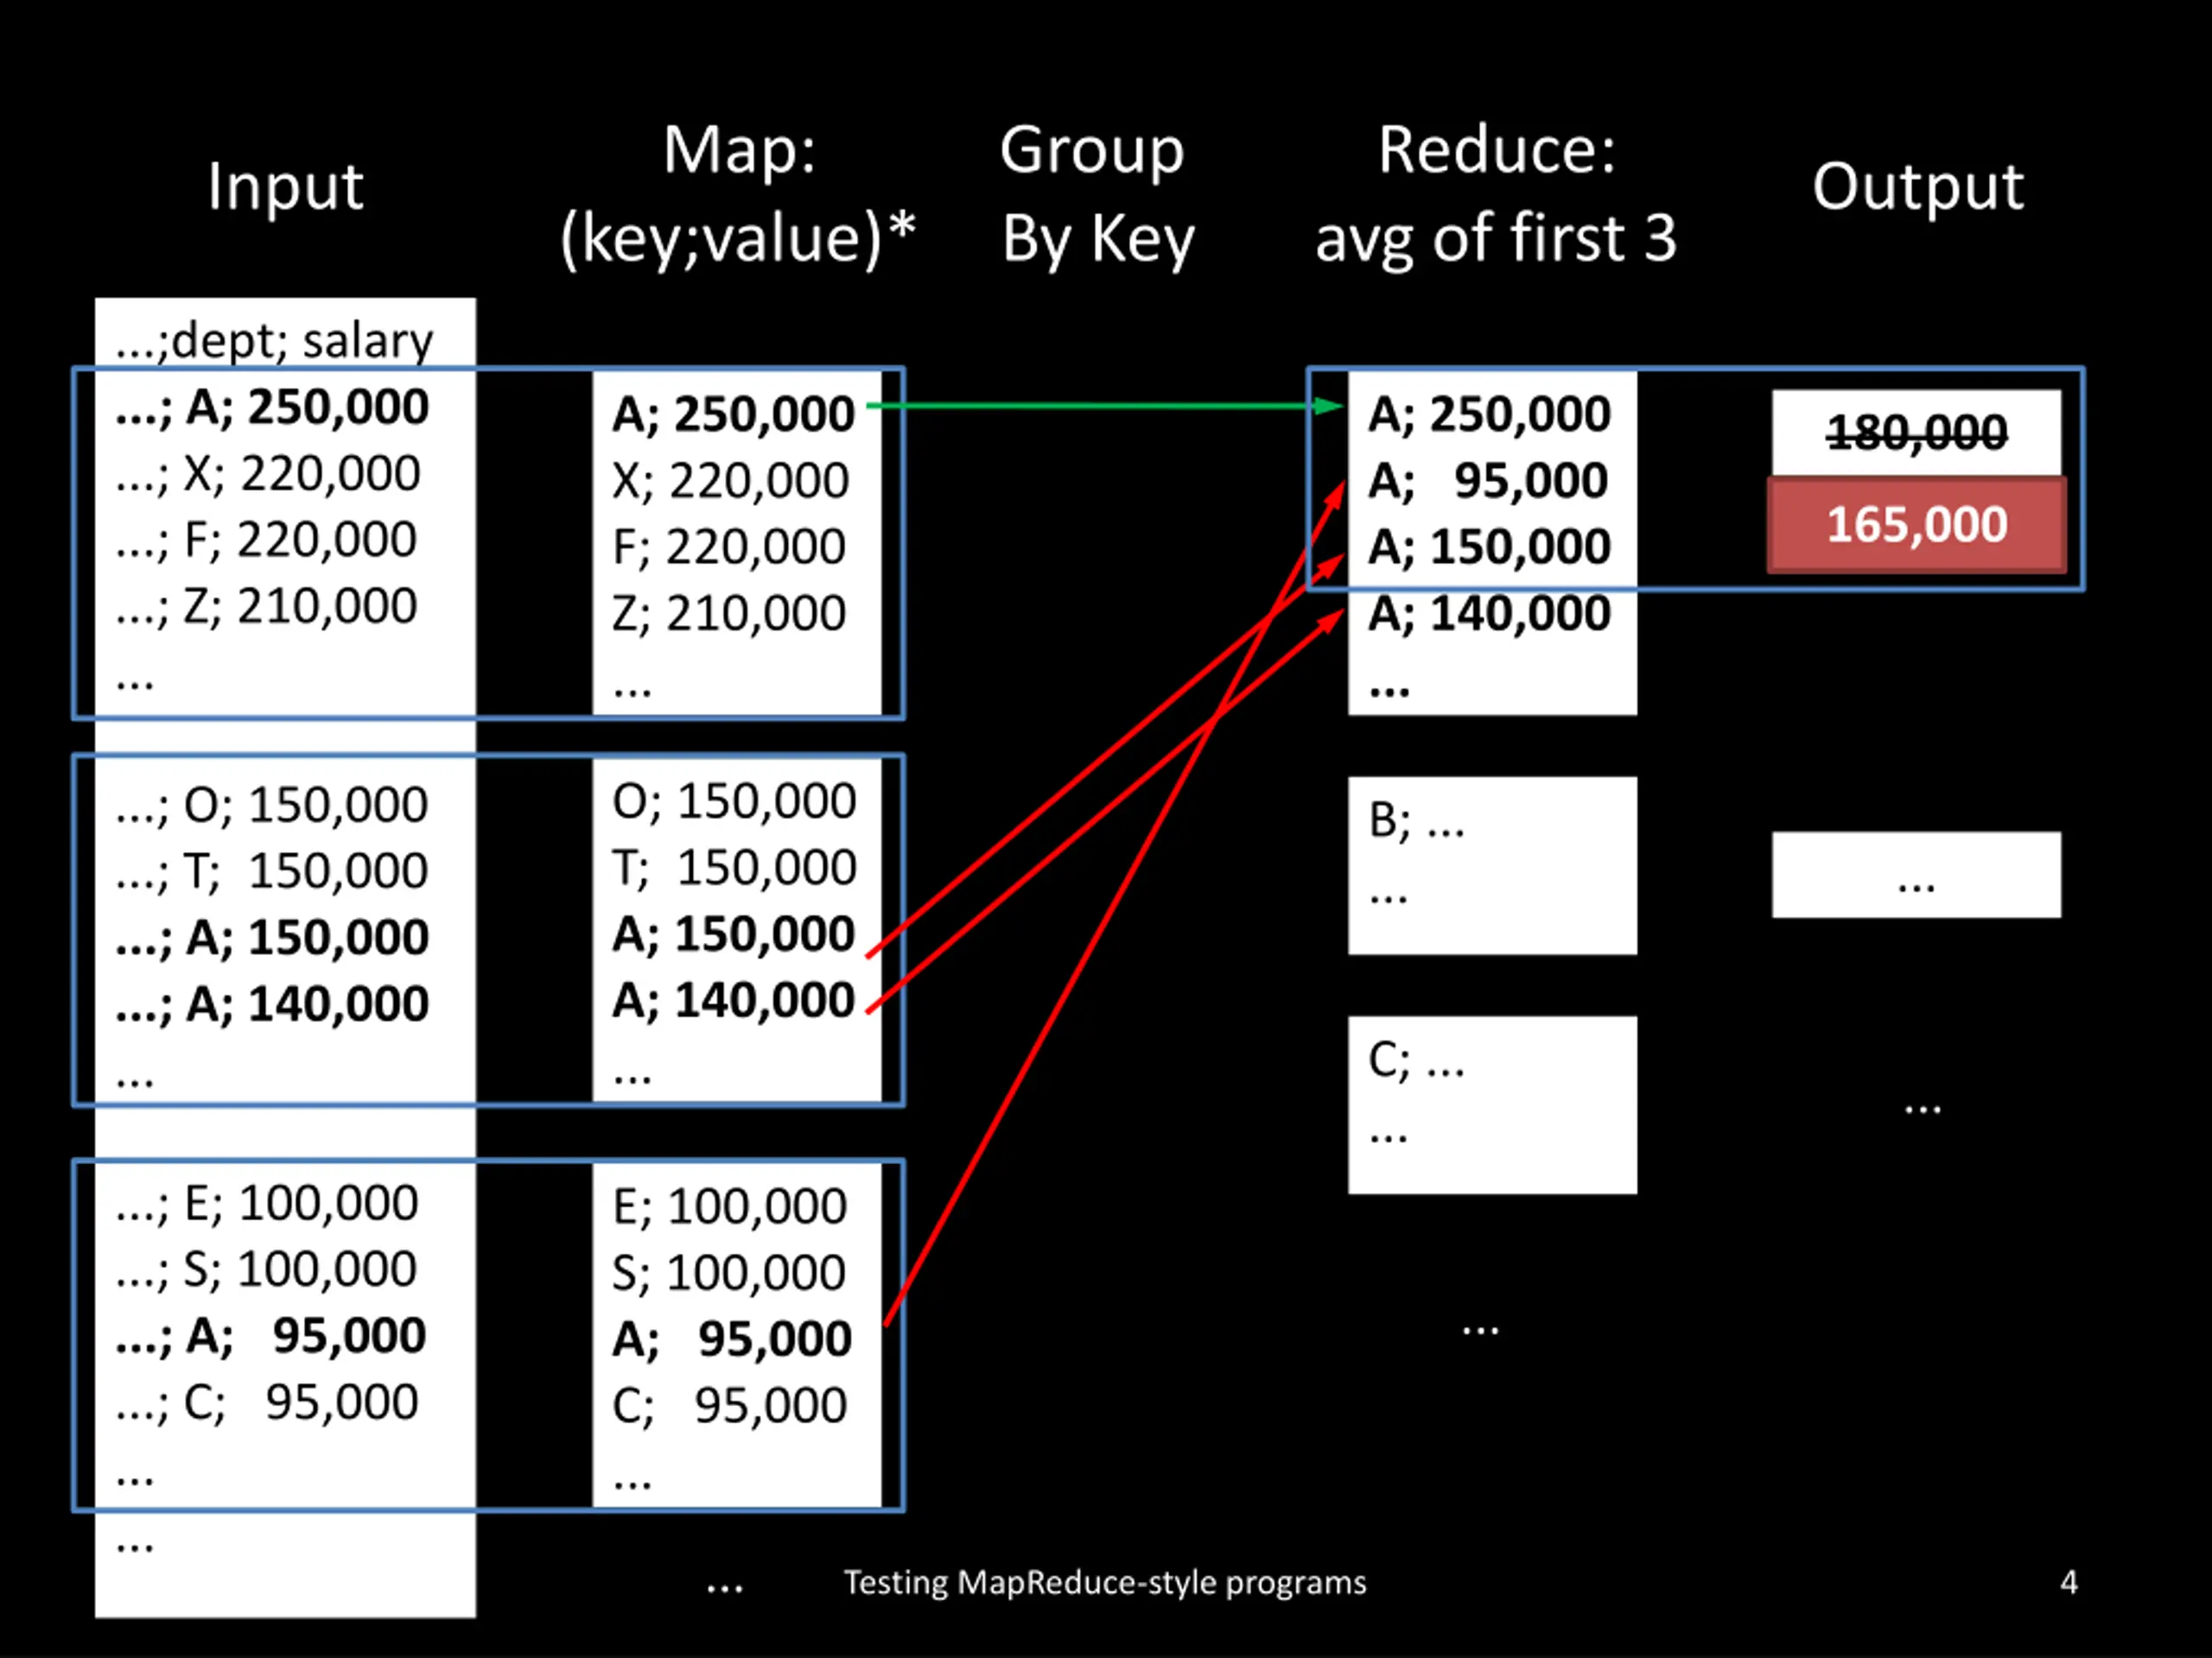This screenshot has width=2212, height=1658.
Task: Click input row "...; A; 250,000"
Action: point(272,408)
